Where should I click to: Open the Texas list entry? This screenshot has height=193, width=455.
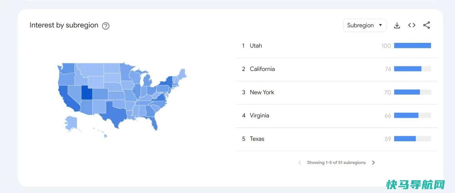337,139
